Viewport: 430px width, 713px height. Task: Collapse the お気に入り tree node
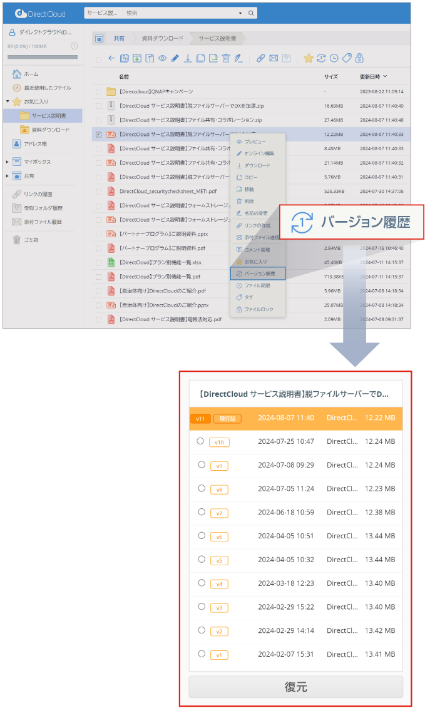(x=8, y=101)
